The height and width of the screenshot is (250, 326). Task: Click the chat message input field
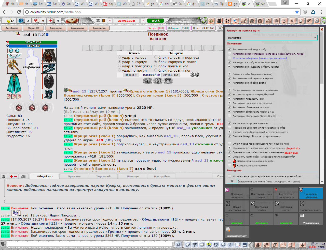[x=90, y=245]
